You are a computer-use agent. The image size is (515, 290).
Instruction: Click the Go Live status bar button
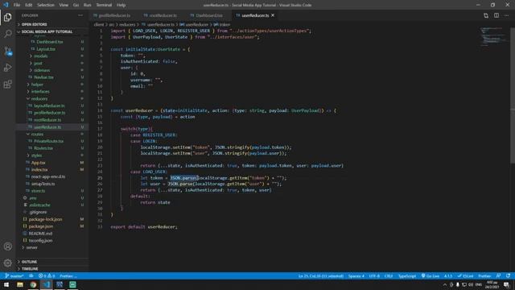click(431, 275)
